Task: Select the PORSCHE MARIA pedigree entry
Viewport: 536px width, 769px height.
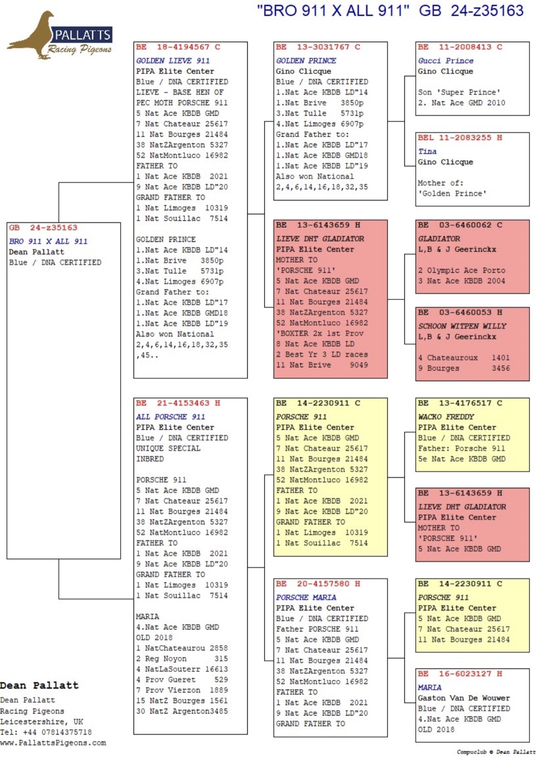Action: [331, 658]
